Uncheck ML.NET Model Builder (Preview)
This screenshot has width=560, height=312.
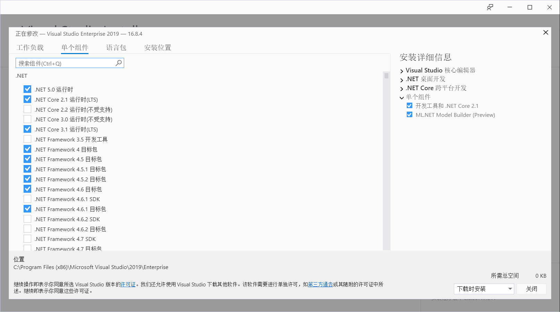point(410,114)
